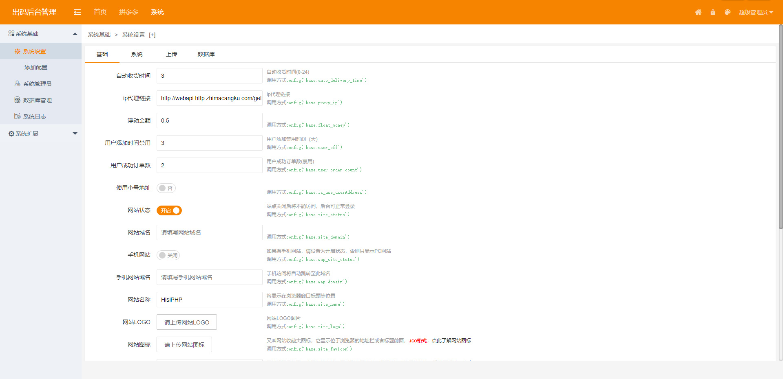Click the 请上传网站LOGO button
The image size is (783, 379).
click(x=187, y=322)
